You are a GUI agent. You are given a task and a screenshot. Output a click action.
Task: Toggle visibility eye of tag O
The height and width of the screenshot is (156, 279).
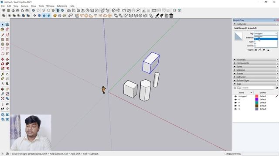235,100
